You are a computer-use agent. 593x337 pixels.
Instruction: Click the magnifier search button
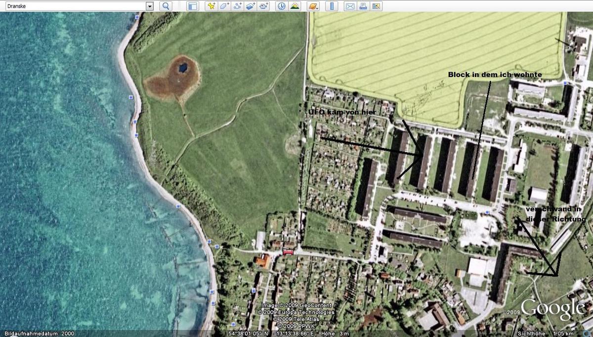166,6
